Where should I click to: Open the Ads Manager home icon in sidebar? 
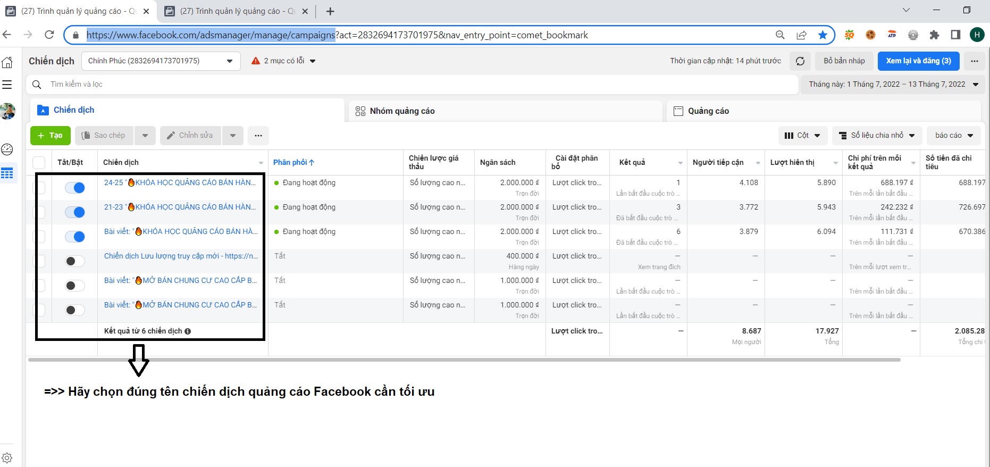click(x=7, y=62)
